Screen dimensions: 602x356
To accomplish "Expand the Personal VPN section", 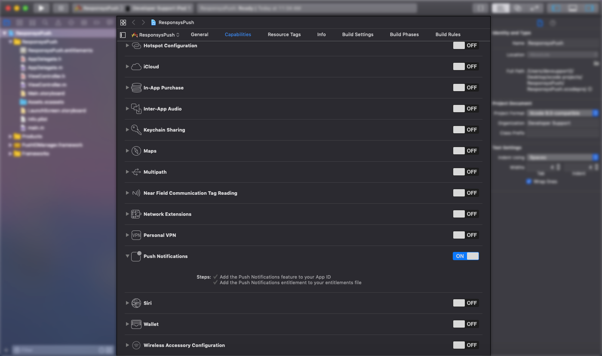I will point(127,235).
